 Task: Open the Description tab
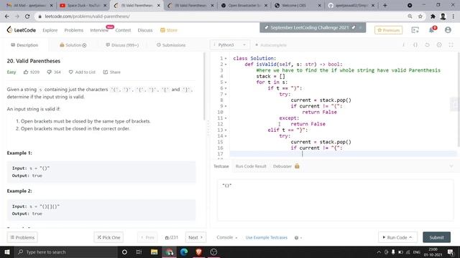coord(24,45)
